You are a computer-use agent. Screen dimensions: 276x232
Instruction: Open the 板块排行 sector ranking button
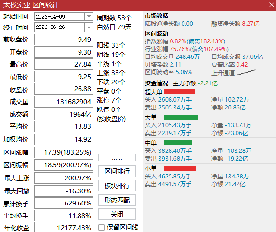click(x=117, y=186)
